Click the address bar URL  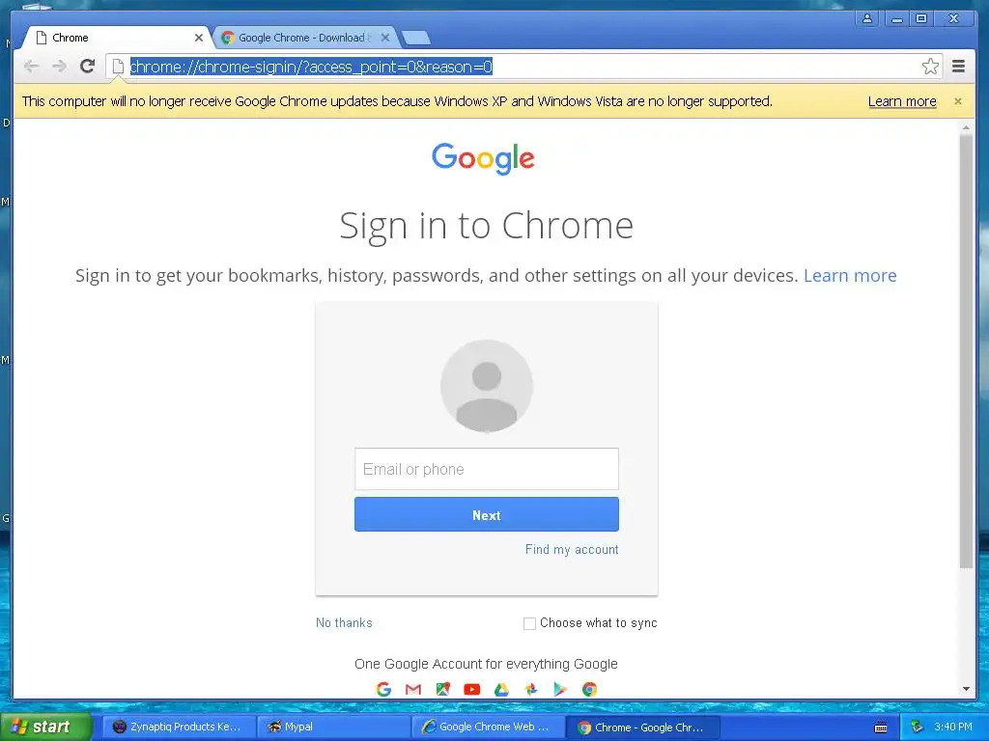311,67
